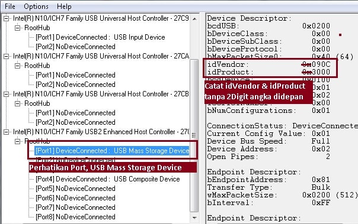Open the File menu
This screenshot has width=358, height=224.
10,6
